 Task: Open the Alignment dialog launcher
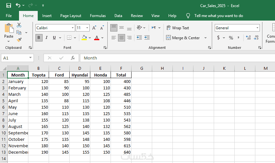click(x=210, y=48)
